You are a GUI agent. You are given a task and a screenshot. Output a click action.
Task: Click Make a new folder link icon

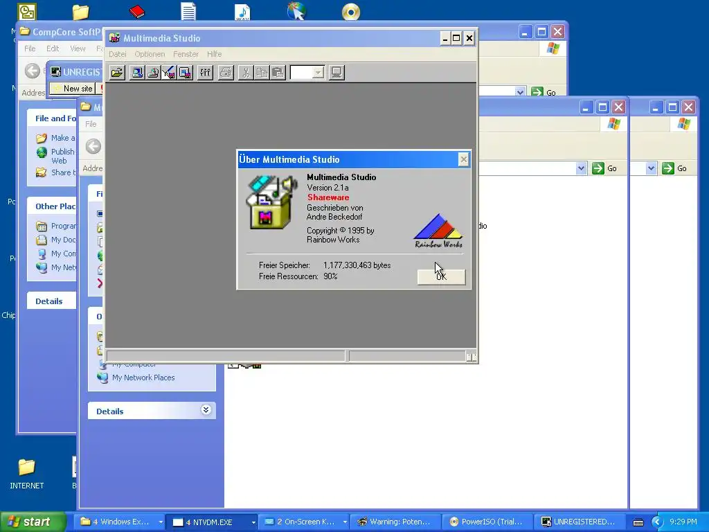coord(42,138)
